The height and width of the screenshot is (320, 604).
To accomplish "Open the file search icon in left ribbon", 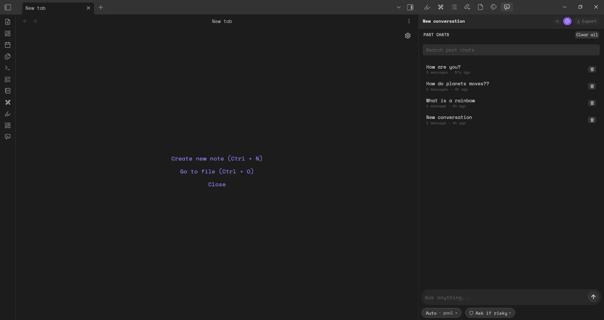I will 8,22.
